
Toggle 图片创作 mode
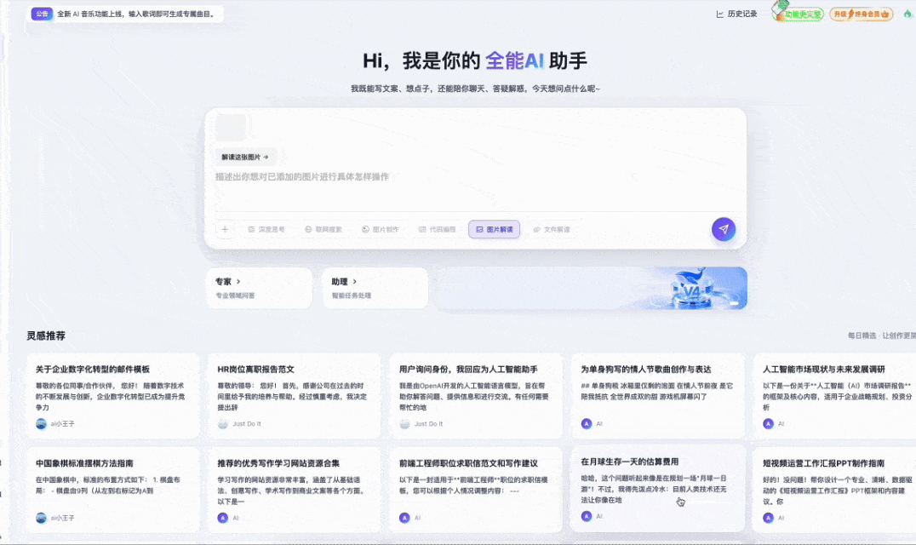381,230
